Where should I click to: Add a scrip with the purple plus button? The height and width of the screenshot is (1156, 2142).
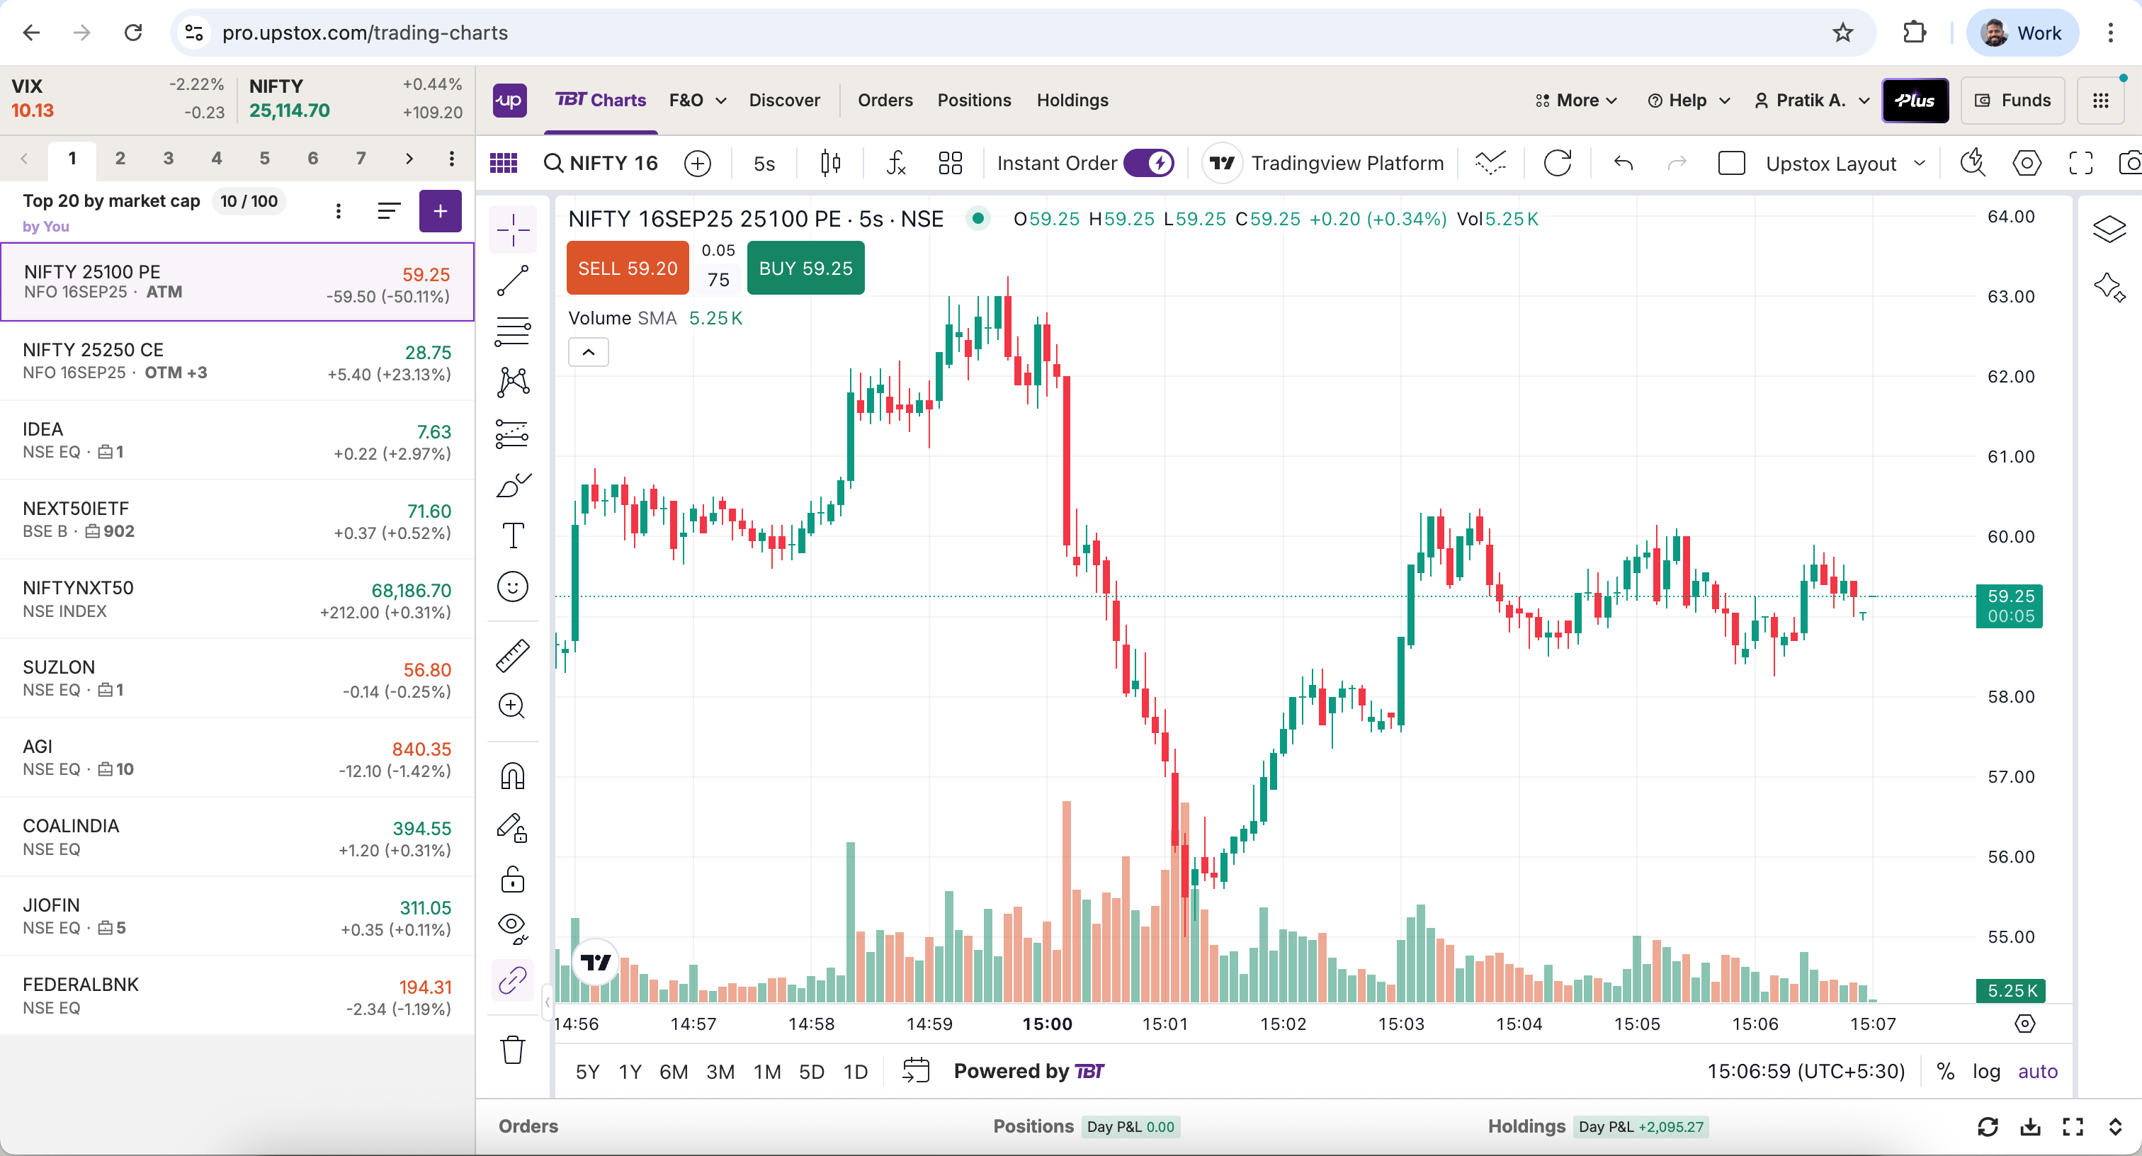pyautogui.click(x=440, y=210)
